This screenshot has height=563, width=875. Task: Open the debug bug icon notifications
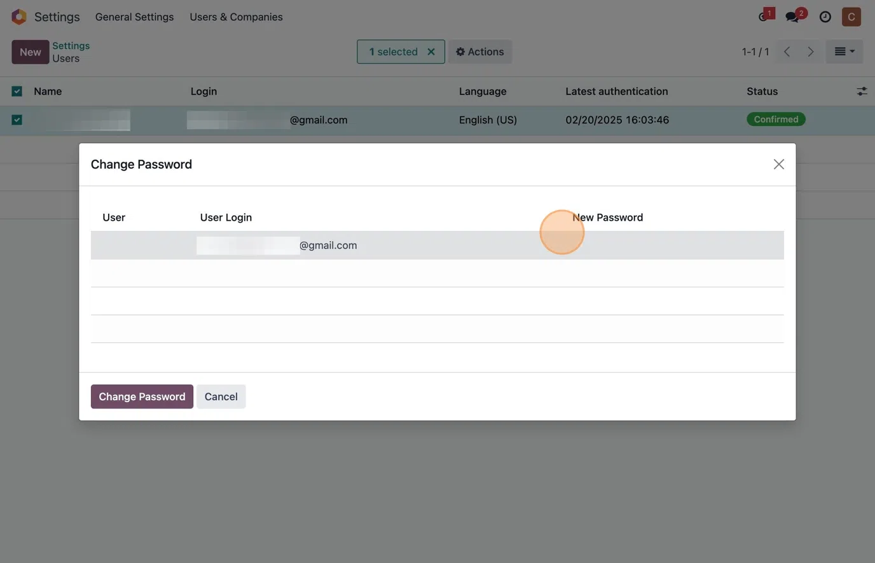(764, 17)
